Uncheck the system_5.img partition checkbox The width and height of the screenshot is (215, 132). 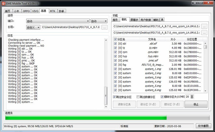(116, 86)
